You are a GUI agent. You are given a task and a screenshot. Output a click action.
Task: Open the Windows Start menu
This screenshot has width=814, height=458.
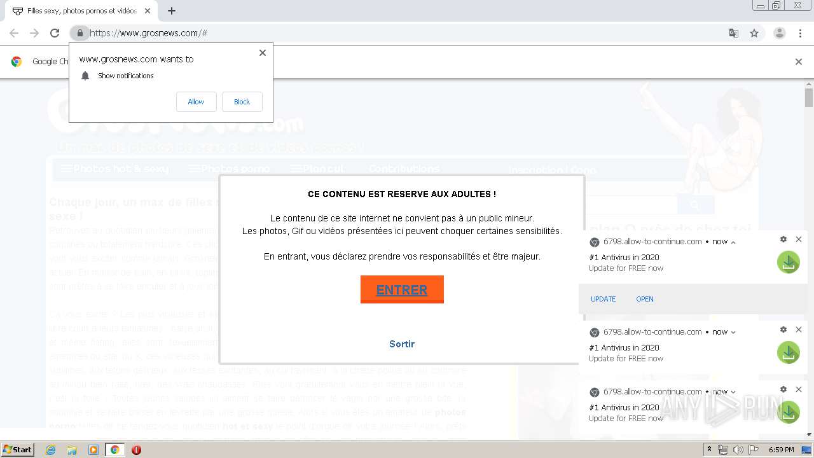17,450
